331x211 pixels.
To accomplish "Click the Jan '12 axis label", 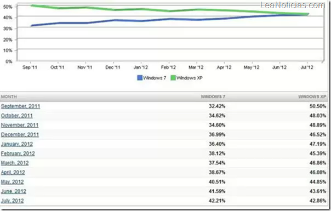I will point(141,67).
